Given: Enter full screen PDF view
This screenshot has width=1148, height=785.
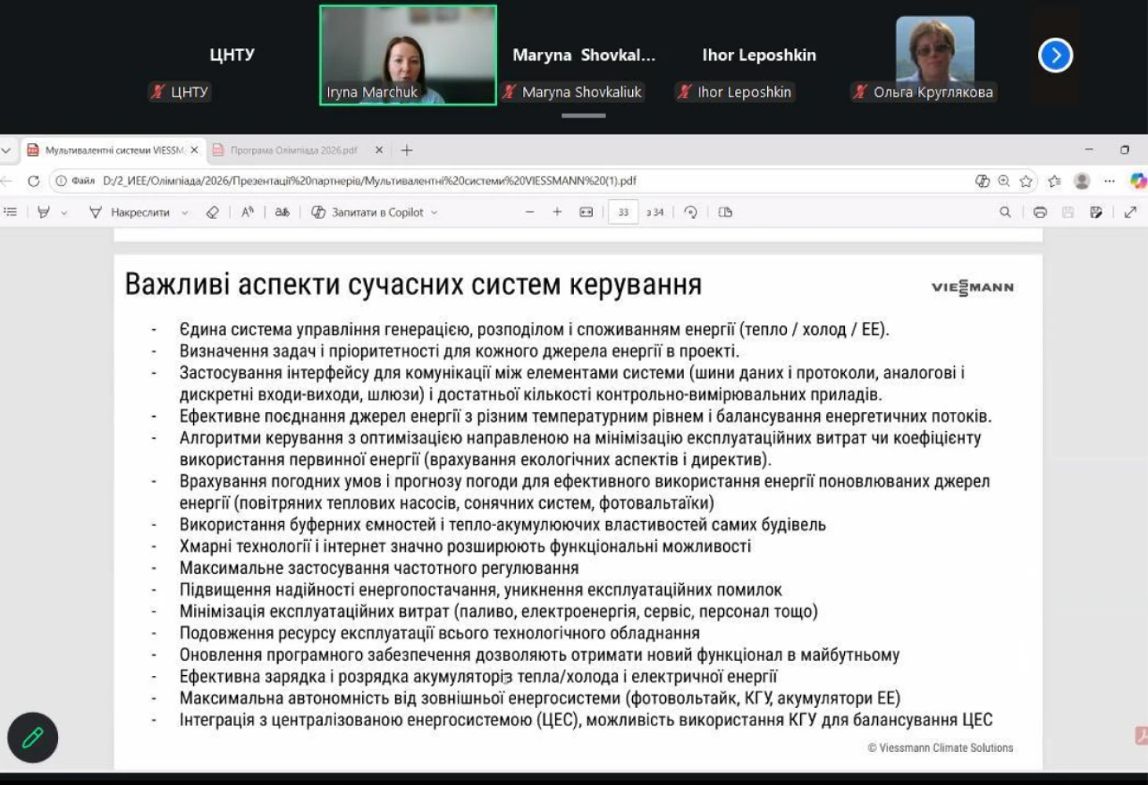Looking at the screenshot, I should (x=1131, y=212).
